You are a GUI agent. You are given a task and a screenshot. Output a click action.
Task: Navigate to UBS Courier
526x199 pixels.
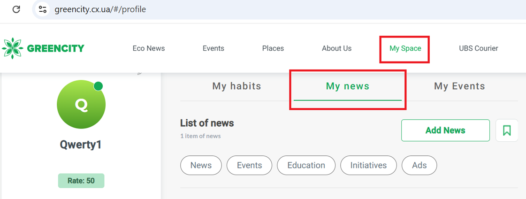click(479, 48)
